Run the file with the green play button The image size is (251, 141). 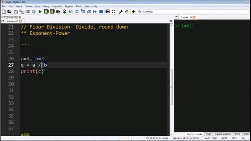pyautogui.click(x=40, y=12)
